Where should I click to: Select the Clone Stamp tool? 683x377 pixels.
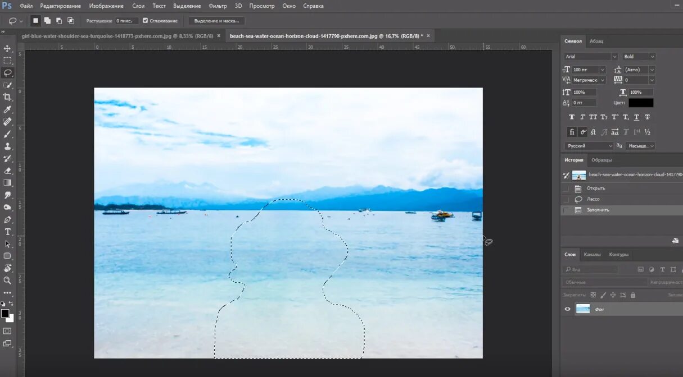[7, 146]
